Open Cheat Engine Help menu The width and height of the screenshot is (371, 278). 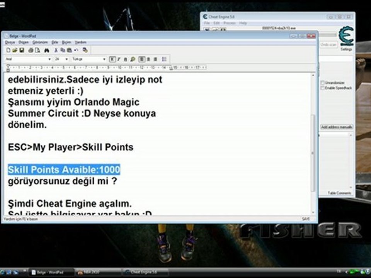[x=243, y=23]
